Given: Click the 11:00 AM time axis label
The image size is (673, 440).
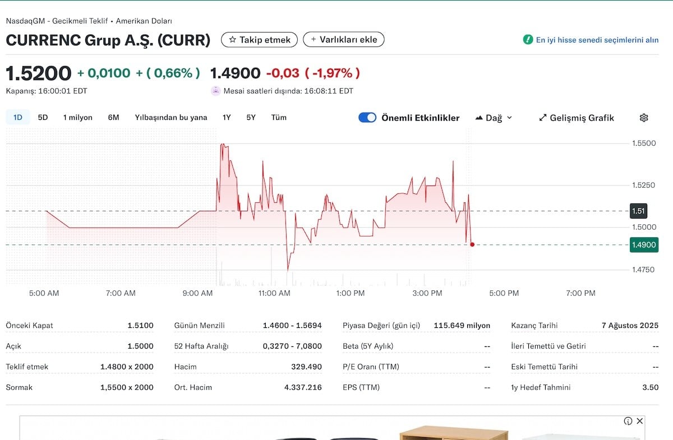Looking at the screenshot, I should pyautogui.click(x=274, y=293).
